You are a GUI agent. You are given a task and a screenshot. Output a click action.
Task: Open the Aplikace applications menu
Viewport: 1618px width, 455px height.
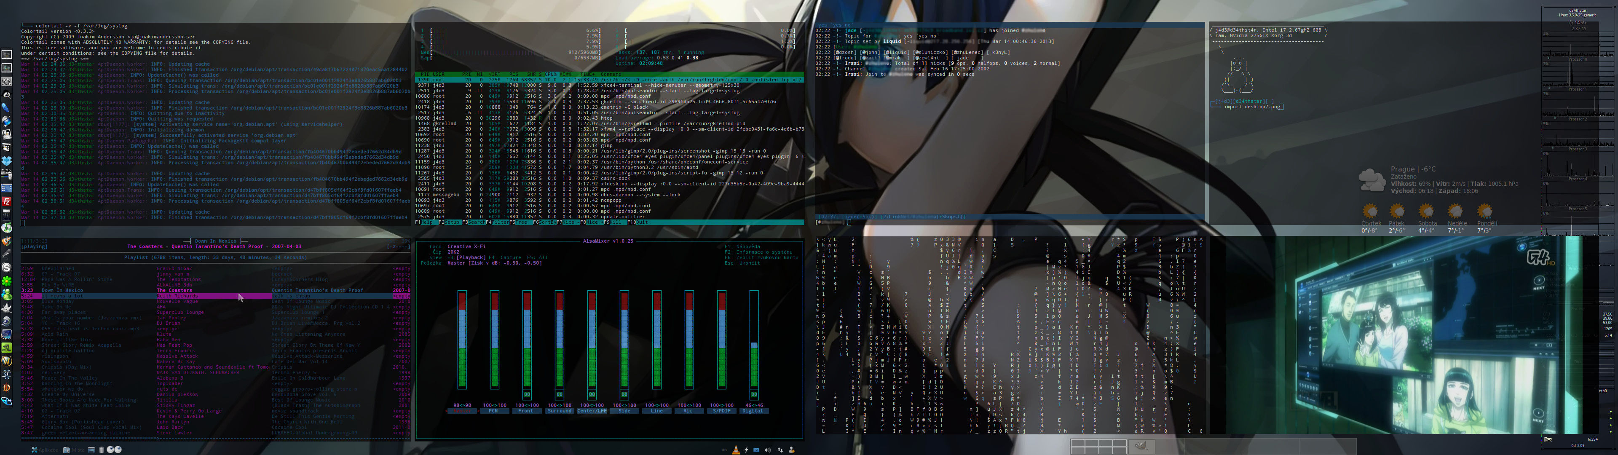45,450
